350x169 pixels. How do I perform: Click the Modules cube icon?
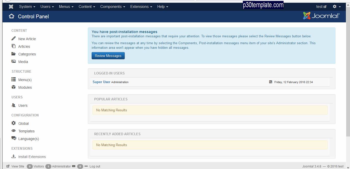click(x=13, y=87)
